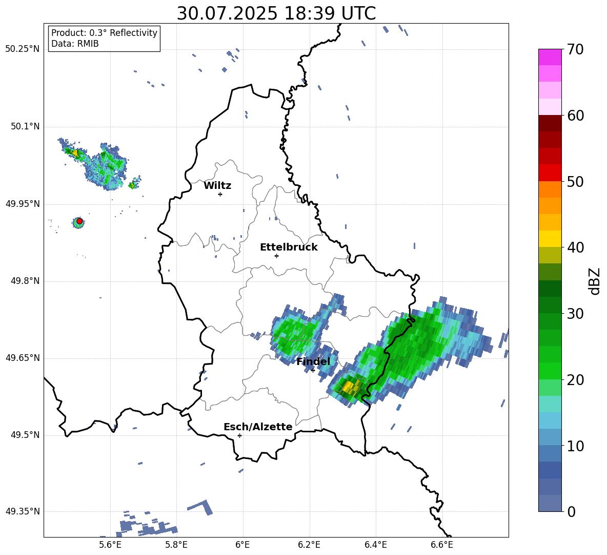Click the Esch/Alzette city label

coord(258,427)
